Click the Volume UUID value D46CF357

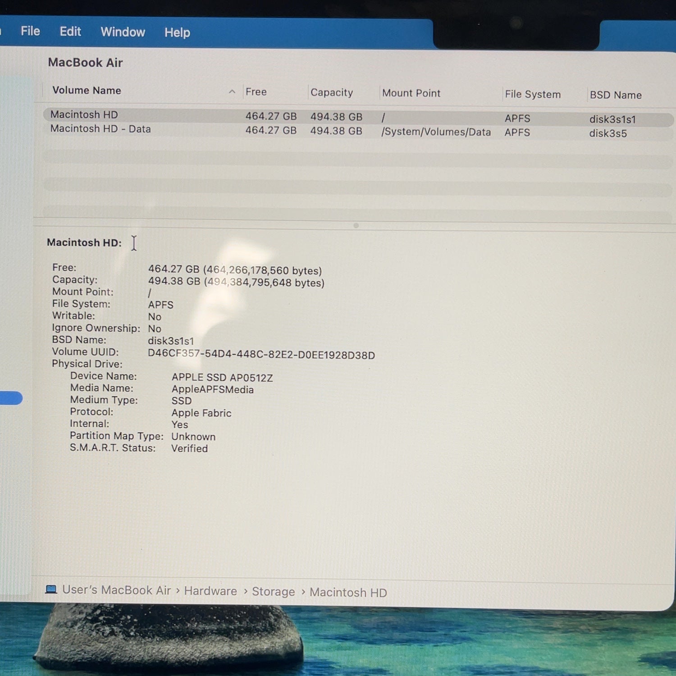[x=261, y=355]
